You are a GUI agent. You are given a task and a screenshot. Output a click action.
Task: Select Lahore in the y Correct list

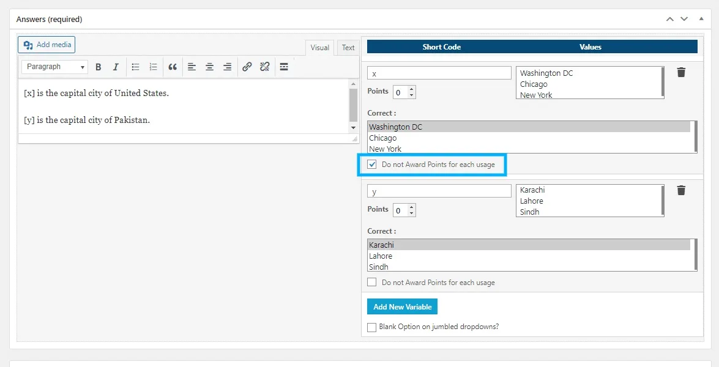tap(381, 256)
